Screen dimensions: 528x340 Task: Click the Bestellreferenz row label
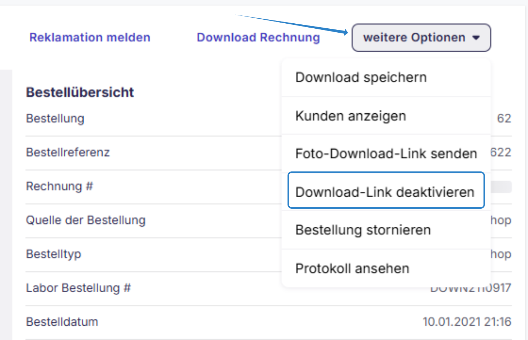(68, 152)
